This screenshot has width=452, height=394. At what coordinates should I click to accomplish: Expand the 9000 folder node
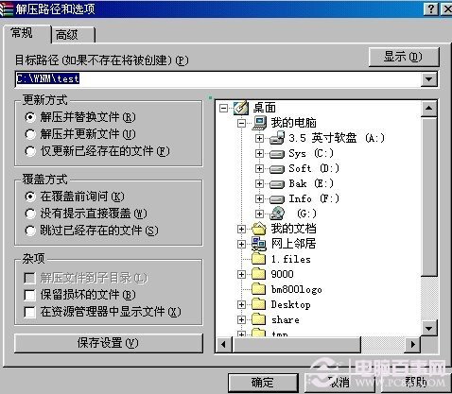coord(241,274)
